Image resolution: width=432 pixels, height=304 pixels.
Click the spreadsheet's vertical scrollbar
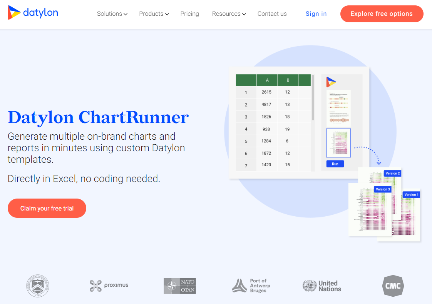pyautogui.click(x=313, y=98)
